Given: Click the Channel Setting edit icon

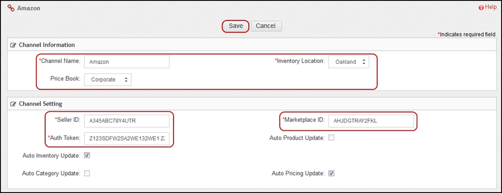Looking at the screenshot, I should click(13, 104).
